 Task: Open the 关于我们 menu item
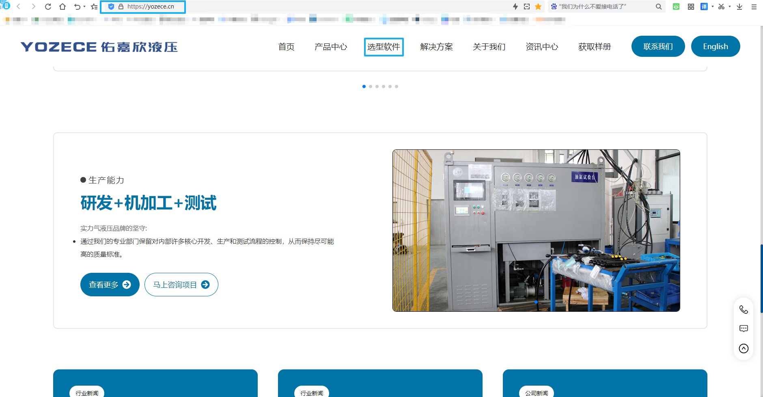point(489,47)
